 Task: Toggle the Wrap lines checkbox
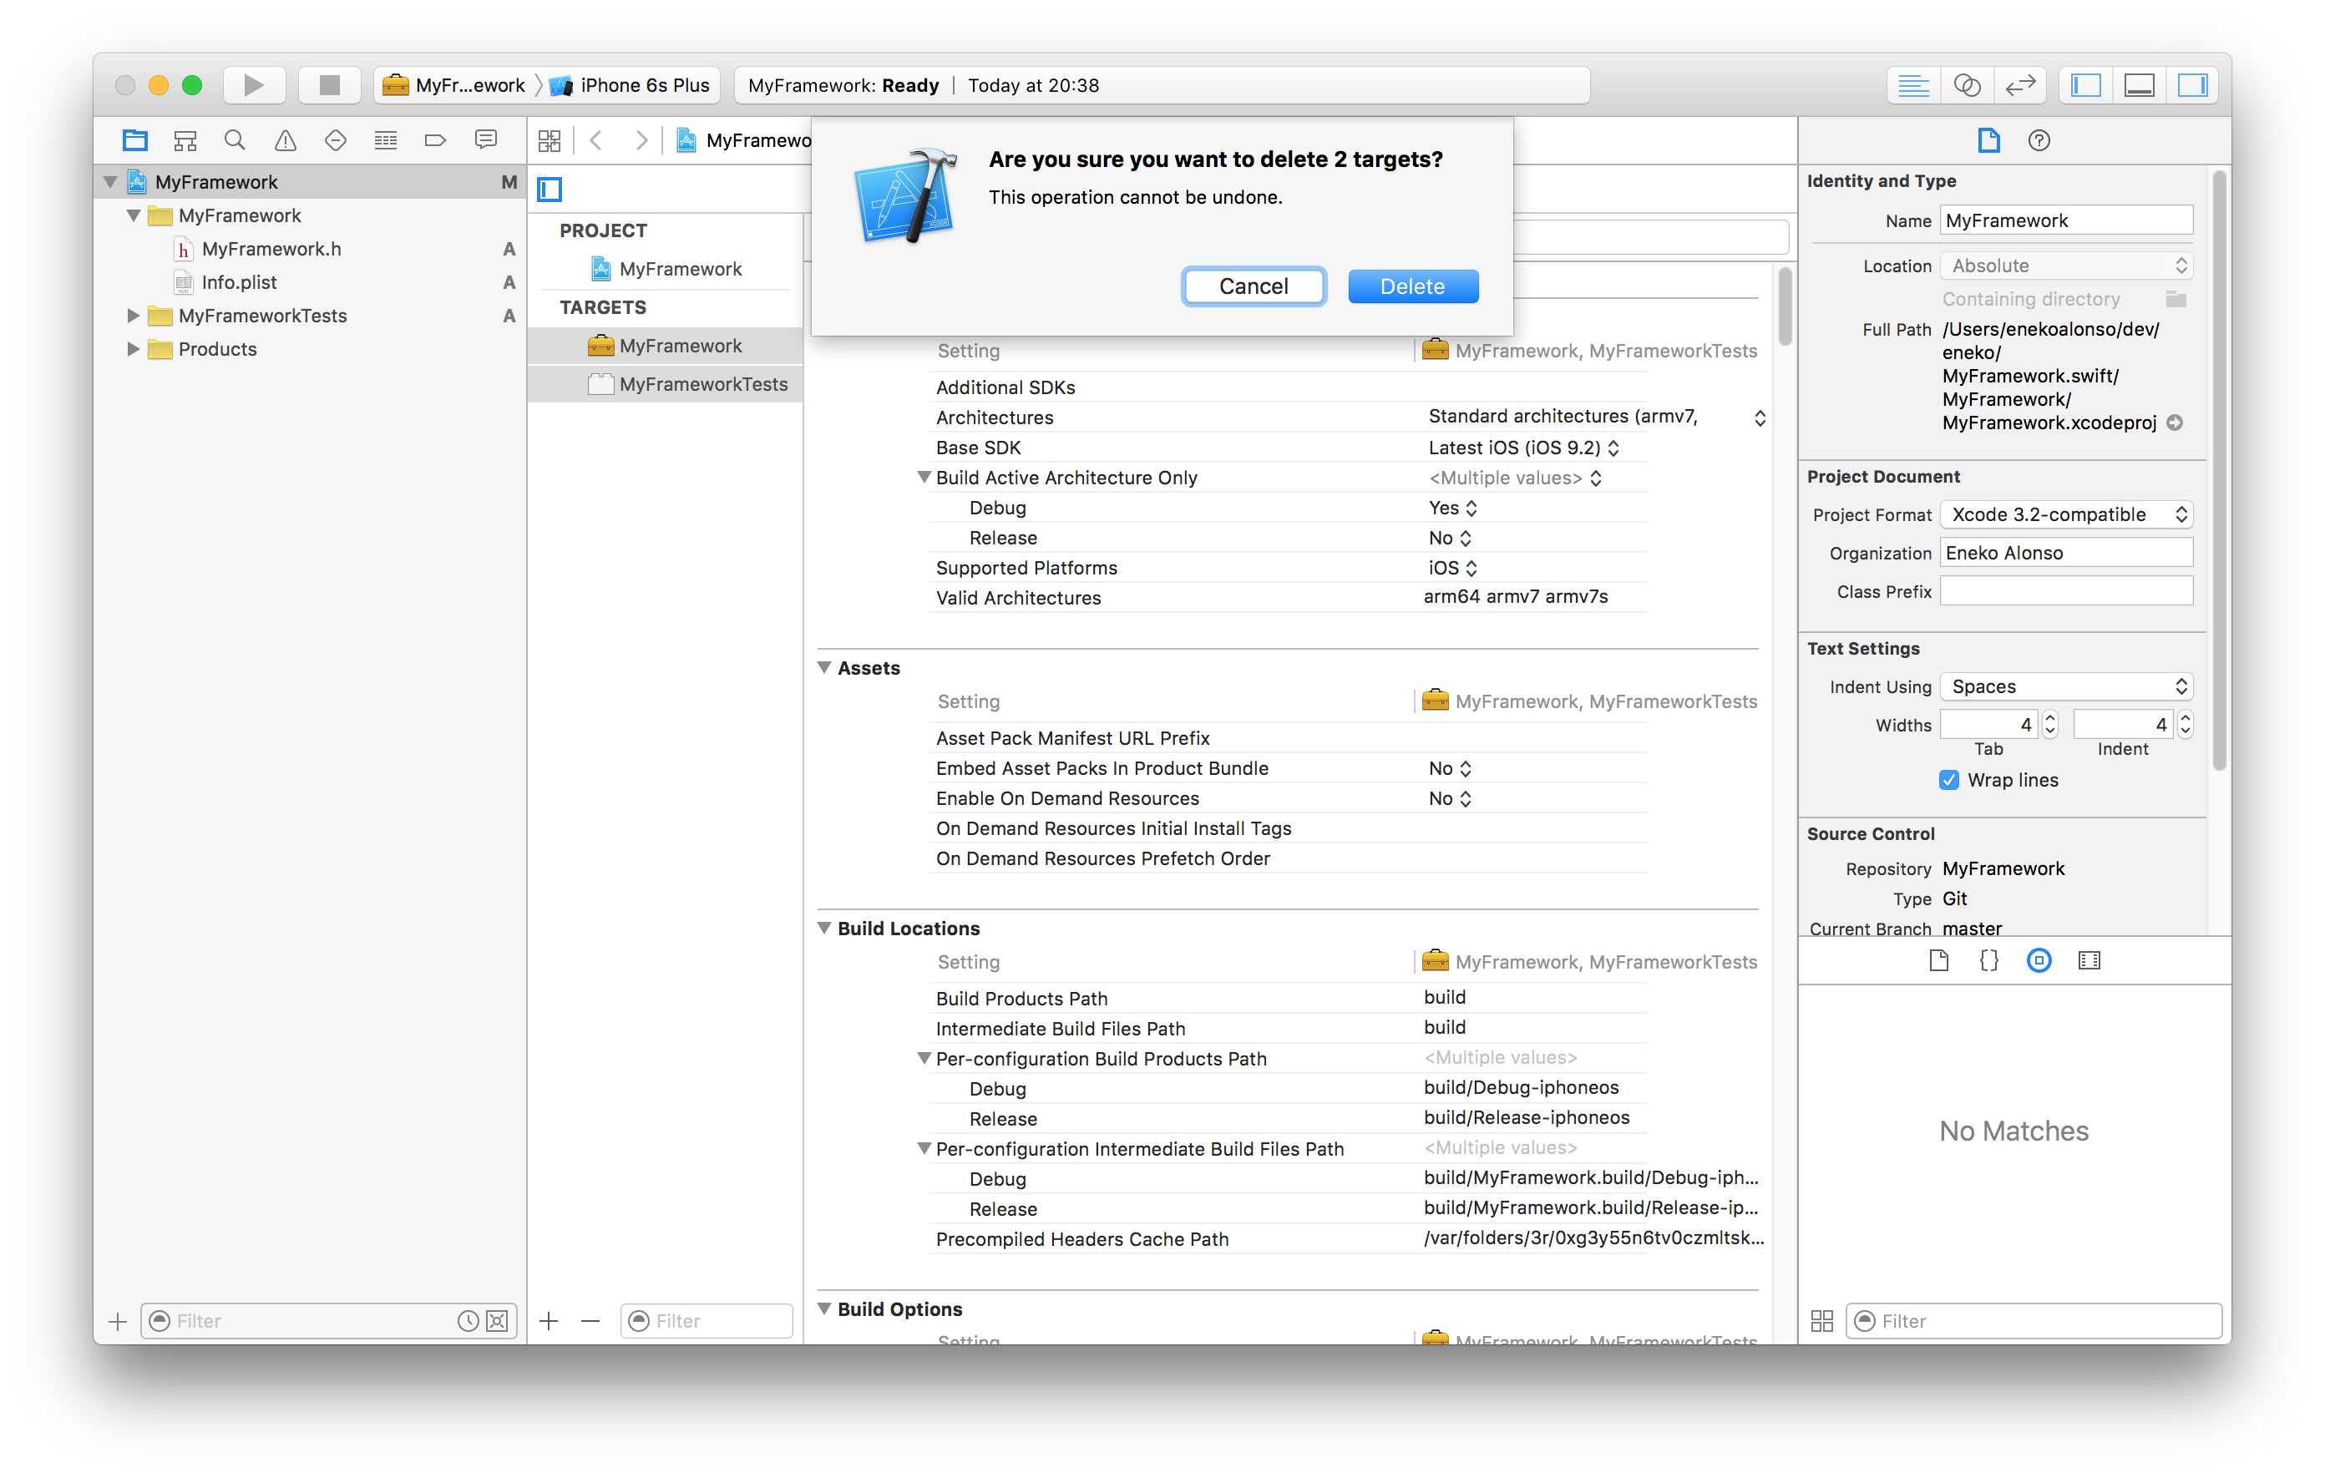click(x=1948, y=780)
